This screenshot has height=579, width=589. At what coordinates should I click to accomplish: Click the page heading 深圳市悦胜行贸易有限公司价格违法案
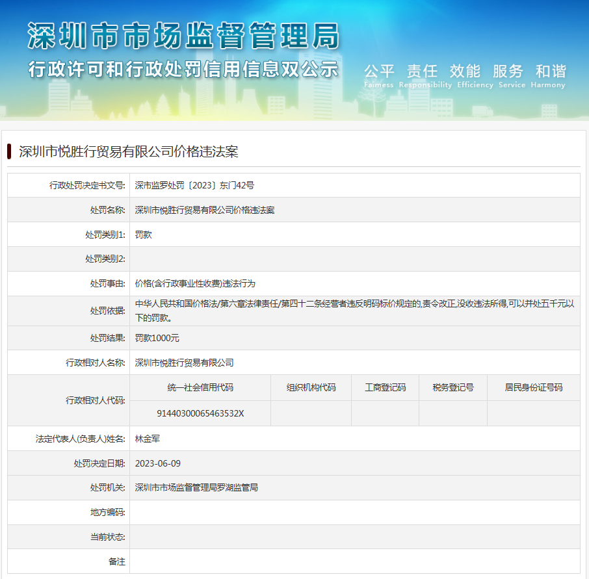coord(129,151)
